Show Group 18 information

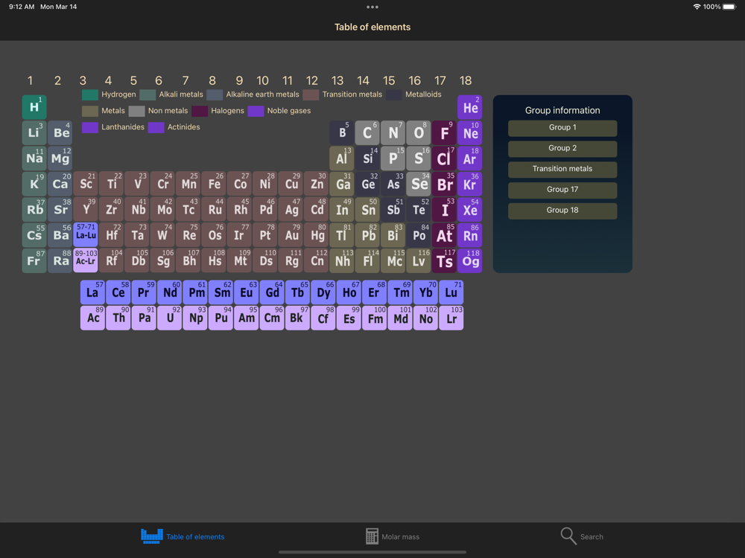tap(562, 211)
